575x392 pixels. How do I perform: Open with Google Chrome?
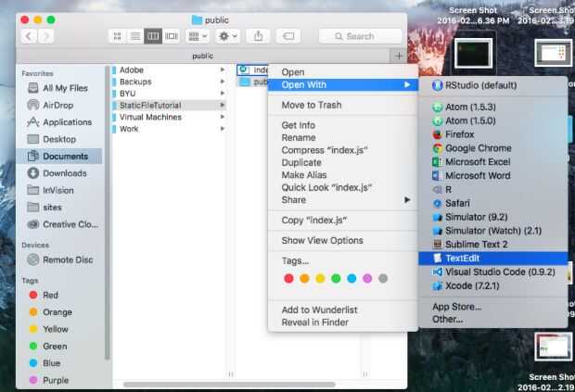[x=492, y=148]
